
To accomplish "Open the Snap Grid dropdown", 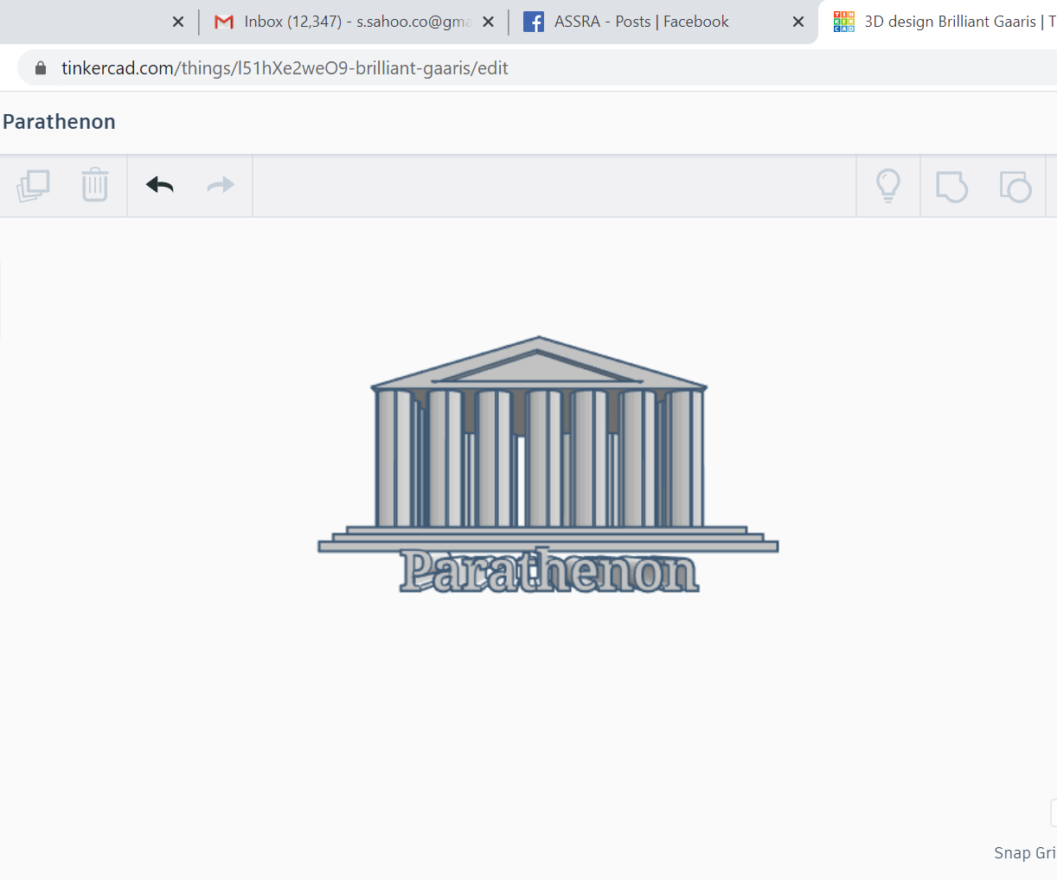I will click(x=1024, y=852).
